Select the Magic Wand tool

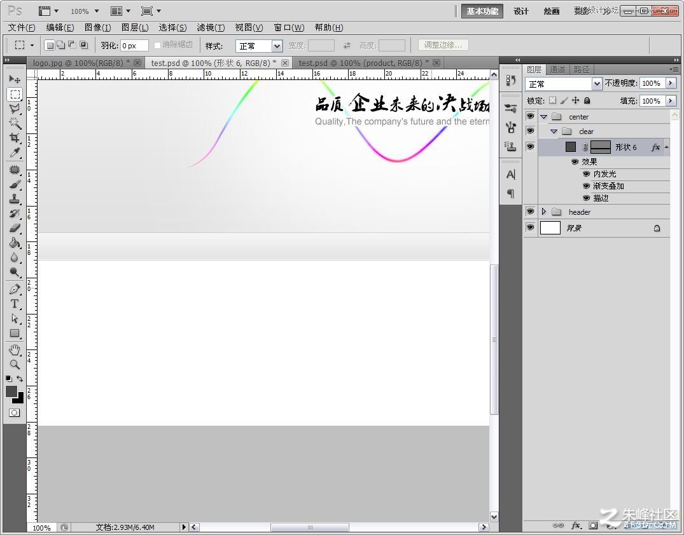pos(15,123)
